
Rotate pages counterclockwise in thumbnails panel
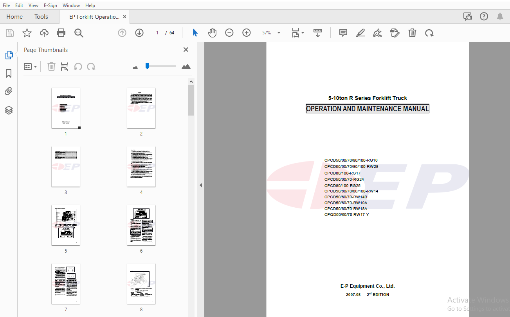click(x=78, y=66)
